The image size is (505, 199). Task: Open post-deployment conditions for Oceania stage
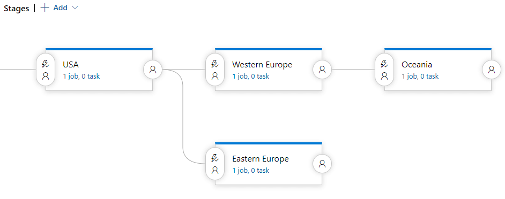click(x=492, y=70)
